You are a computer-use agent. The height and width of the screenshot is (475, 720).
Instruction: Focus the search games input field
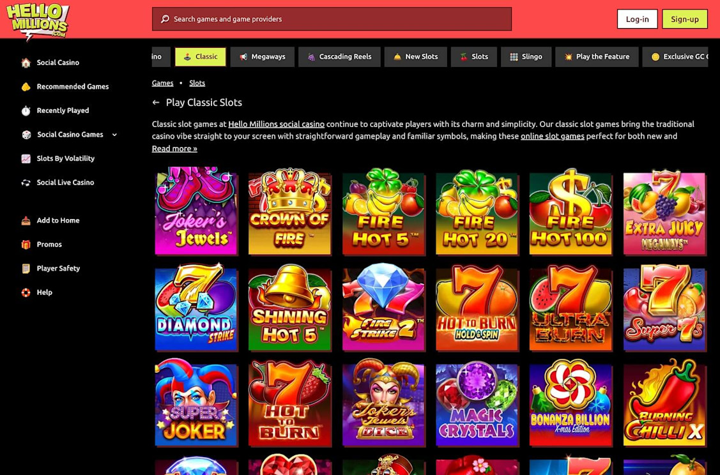coord(332,19)
